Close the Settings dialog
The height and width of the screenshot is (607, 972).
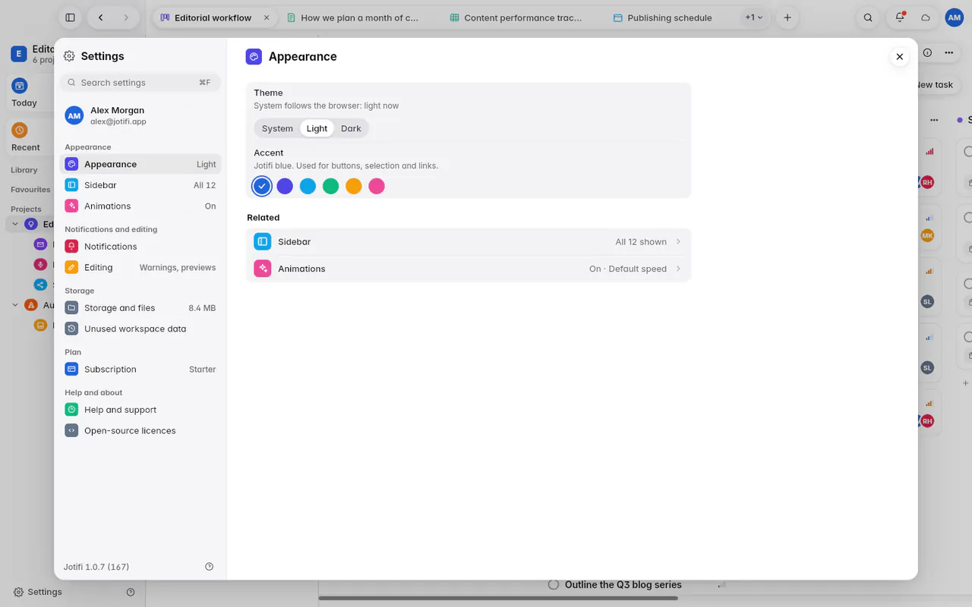click(900, 56)
